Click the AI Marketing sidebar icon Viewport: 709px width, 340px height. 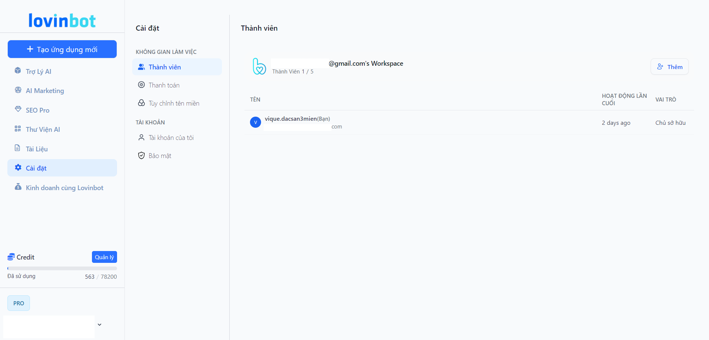pyautogui.click(x=18, y=90)
